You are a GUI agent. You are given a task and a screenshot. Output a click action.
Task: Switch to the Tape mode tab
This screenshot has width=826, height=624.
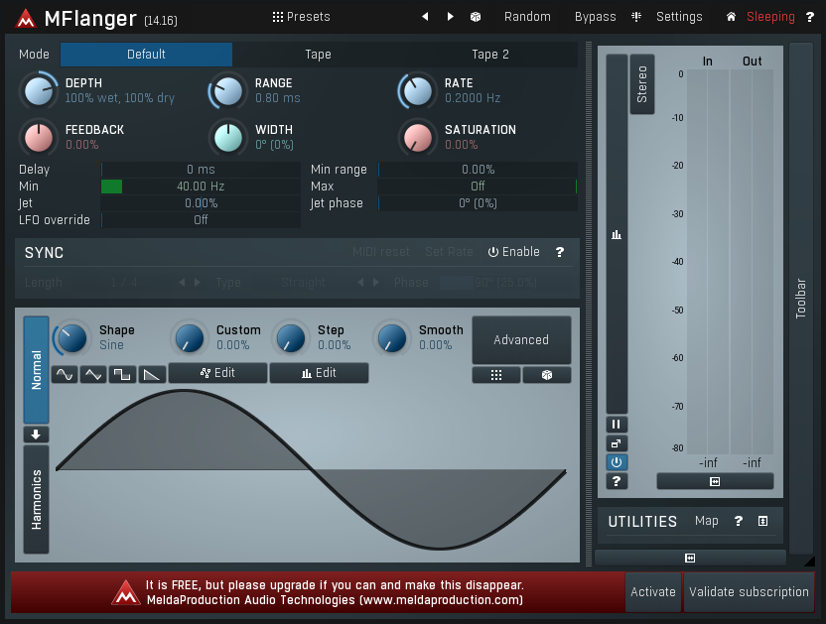[318, 55]
